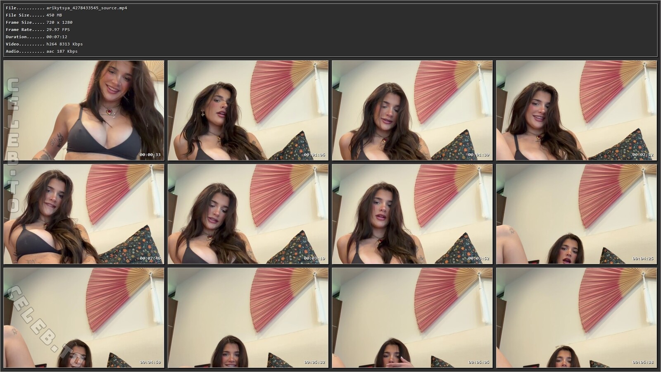The height and width of the screenshot is (372, 661).
Task: Select the thumbnail at 00:03:19
Action: pyautogui.click(x=248, y=214)
